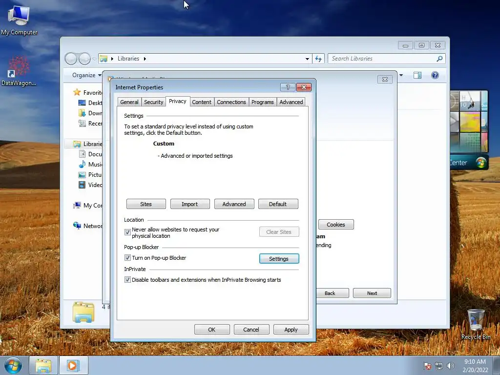500x375 pixels.
Task: Switch to the General tab
Action: (x=129, y=102)
